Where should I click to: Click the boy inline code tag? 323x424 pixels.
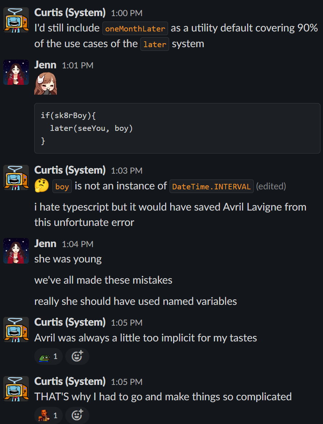(62, 186)
